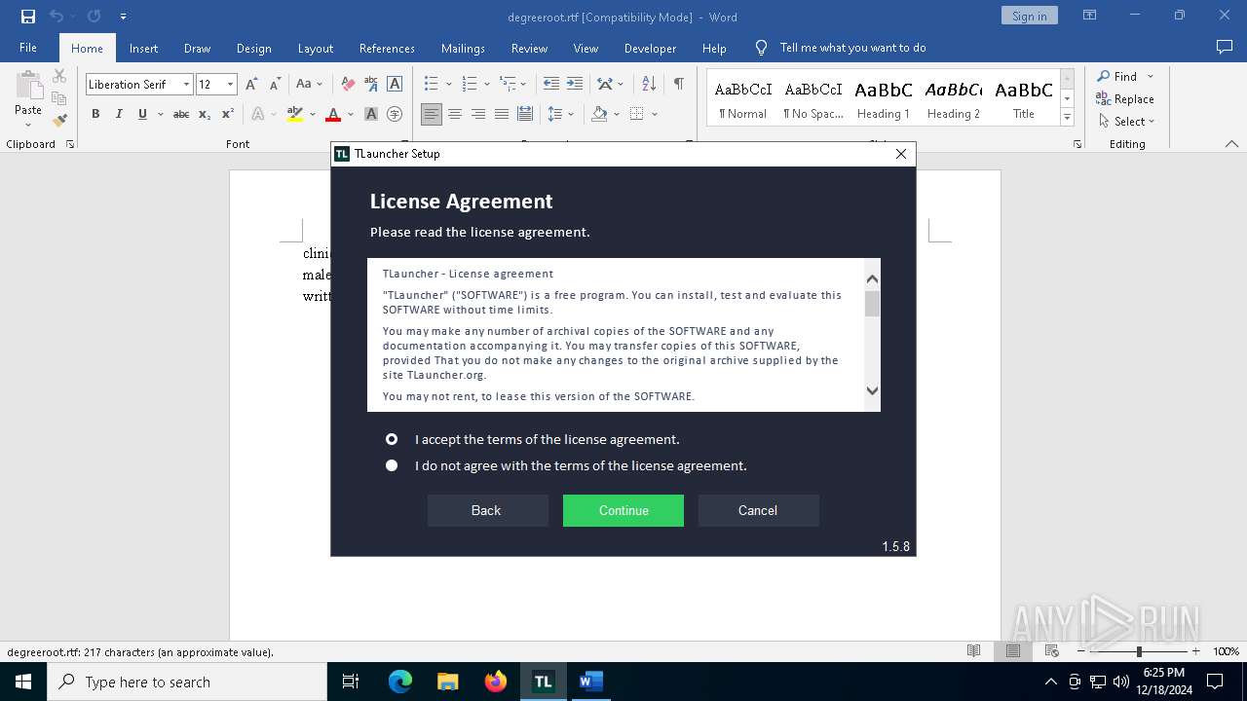Click the Windows search box on taskbar
Viewport: 1247px width, 701px height.
point(187,682)
